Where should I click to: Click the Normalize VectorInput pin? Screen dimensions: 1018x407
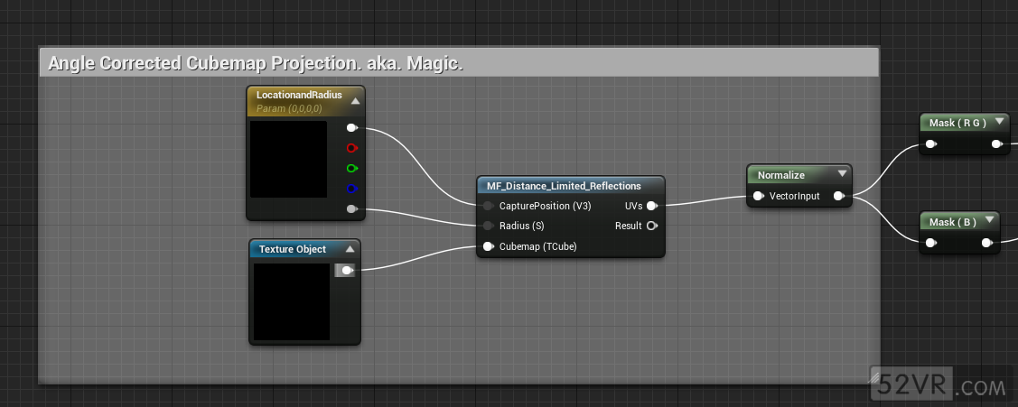click(759, 196)
